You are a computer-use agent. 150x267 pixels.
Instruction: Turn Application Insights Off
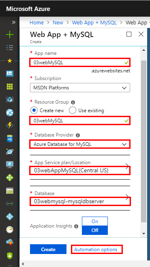tap(95, 230)
